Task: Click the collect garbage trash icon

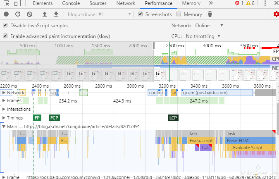Action: coord(210,14)
